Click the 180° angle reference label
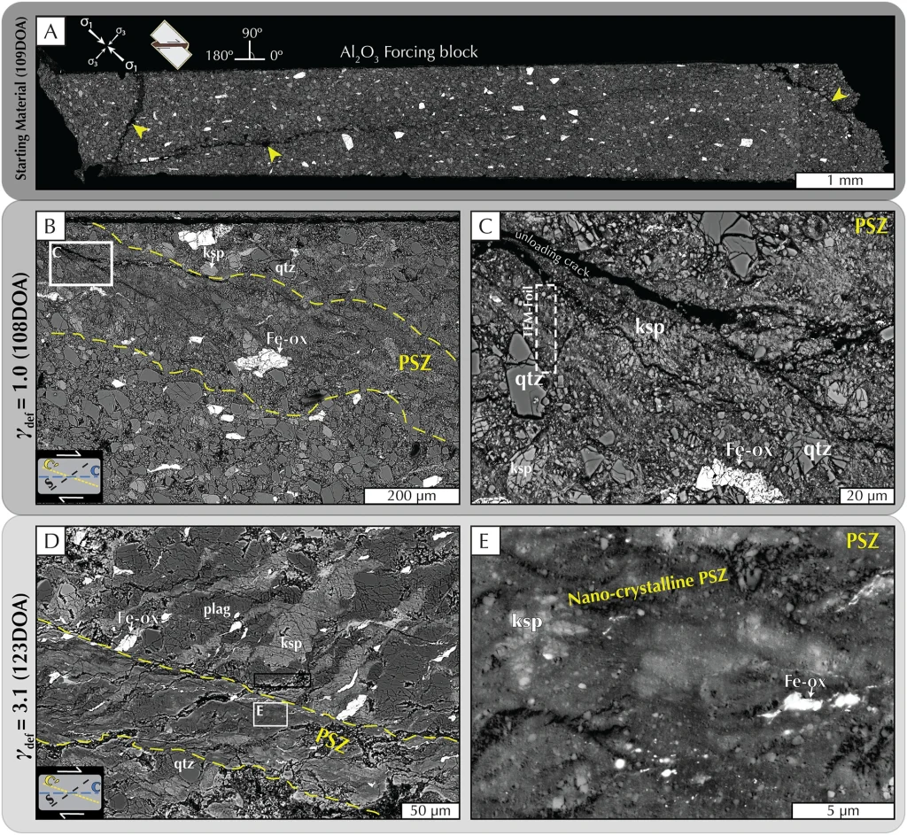 [220, 56]
